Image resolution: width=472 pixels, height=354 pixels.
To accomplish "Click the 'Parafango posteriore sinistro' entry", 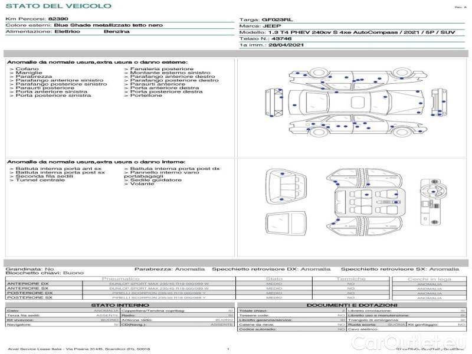I will click(x=61, y=84).
